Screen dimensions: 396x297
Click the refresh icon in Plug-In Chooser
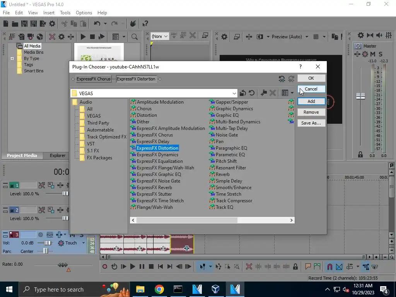click(x=251, y=93)
